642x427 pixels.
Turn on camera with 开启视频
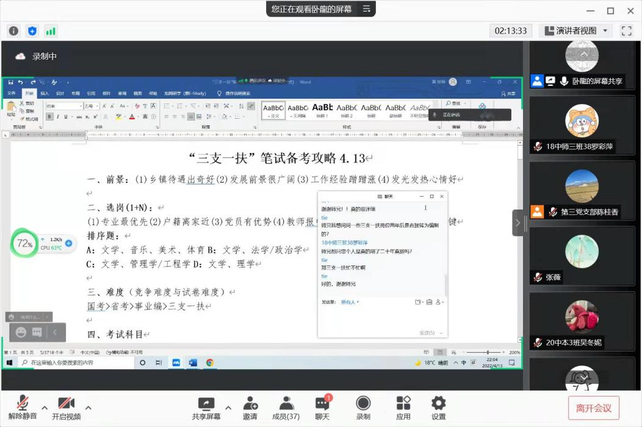pos(66,404)
